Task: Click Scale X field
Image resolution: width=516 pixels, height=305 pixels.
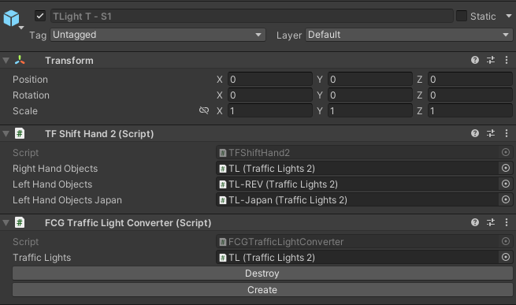Action: pos(270,111)
